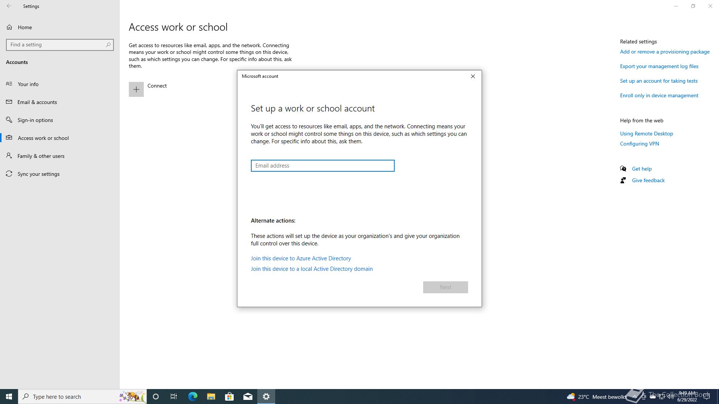Click the Email address field
Image resolution: width=719 pixels, height=404 pixels.
pyautogui.click(x=322, y=166)
